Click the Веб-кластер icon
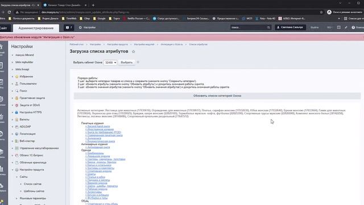364x205 pixels. (16, 141)
